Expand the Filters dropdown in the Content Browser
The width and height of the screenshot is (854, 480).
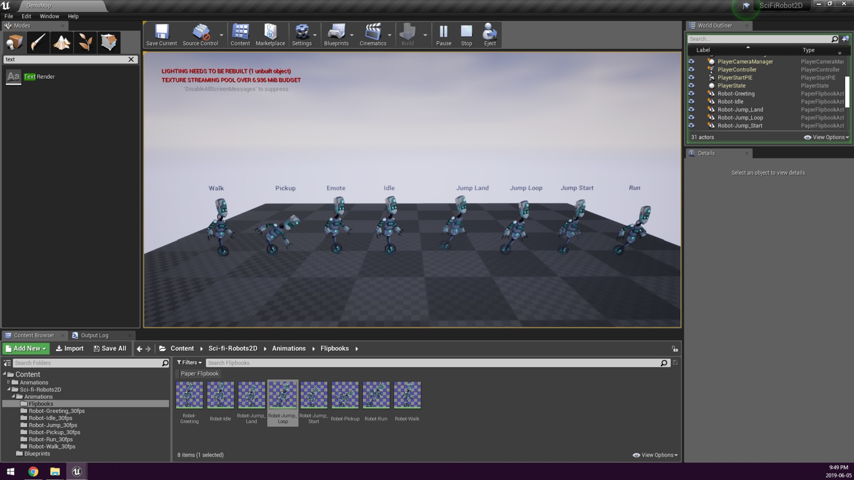[x=189, y=363]
